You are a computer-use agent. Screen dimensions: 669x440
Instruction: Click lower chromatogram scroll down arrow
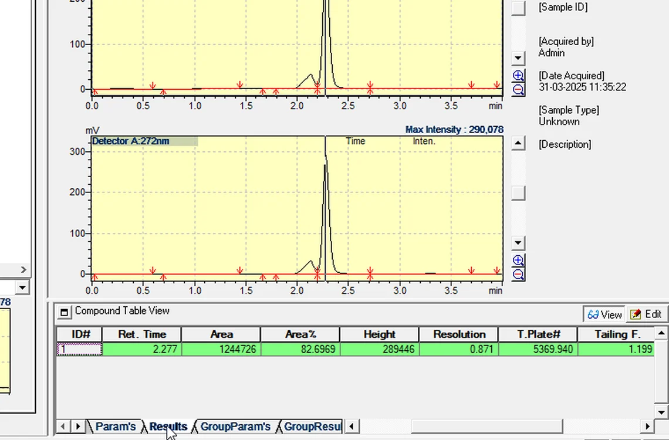[x=518, y=243]
